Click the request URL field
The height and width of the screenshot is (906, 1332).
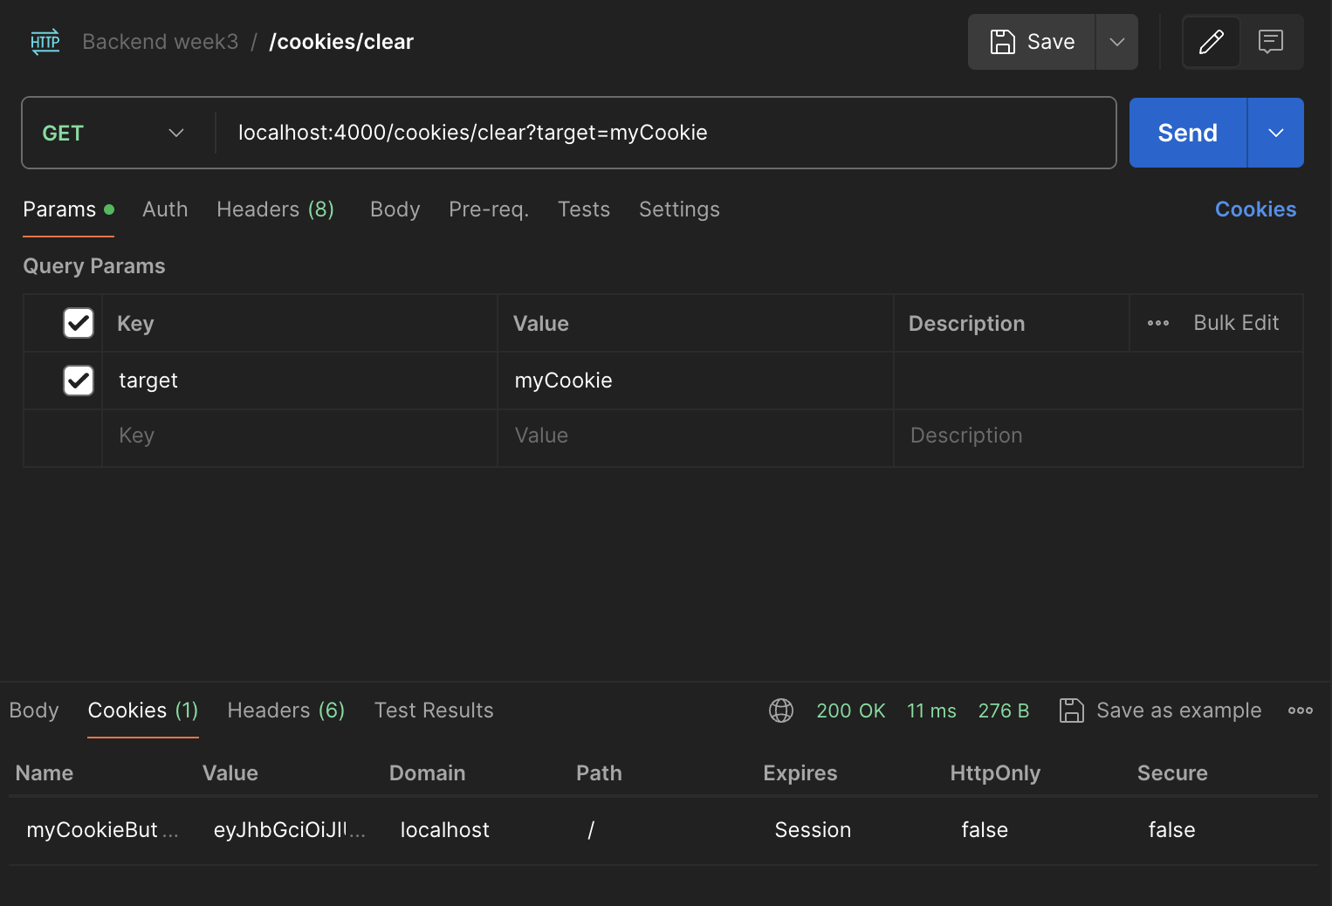click(x=665, y=133)
